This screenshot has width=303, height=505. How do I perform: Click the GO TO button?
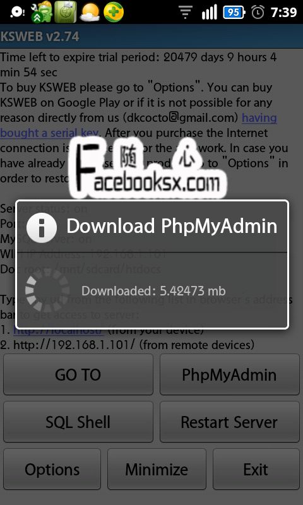point(78,374)
